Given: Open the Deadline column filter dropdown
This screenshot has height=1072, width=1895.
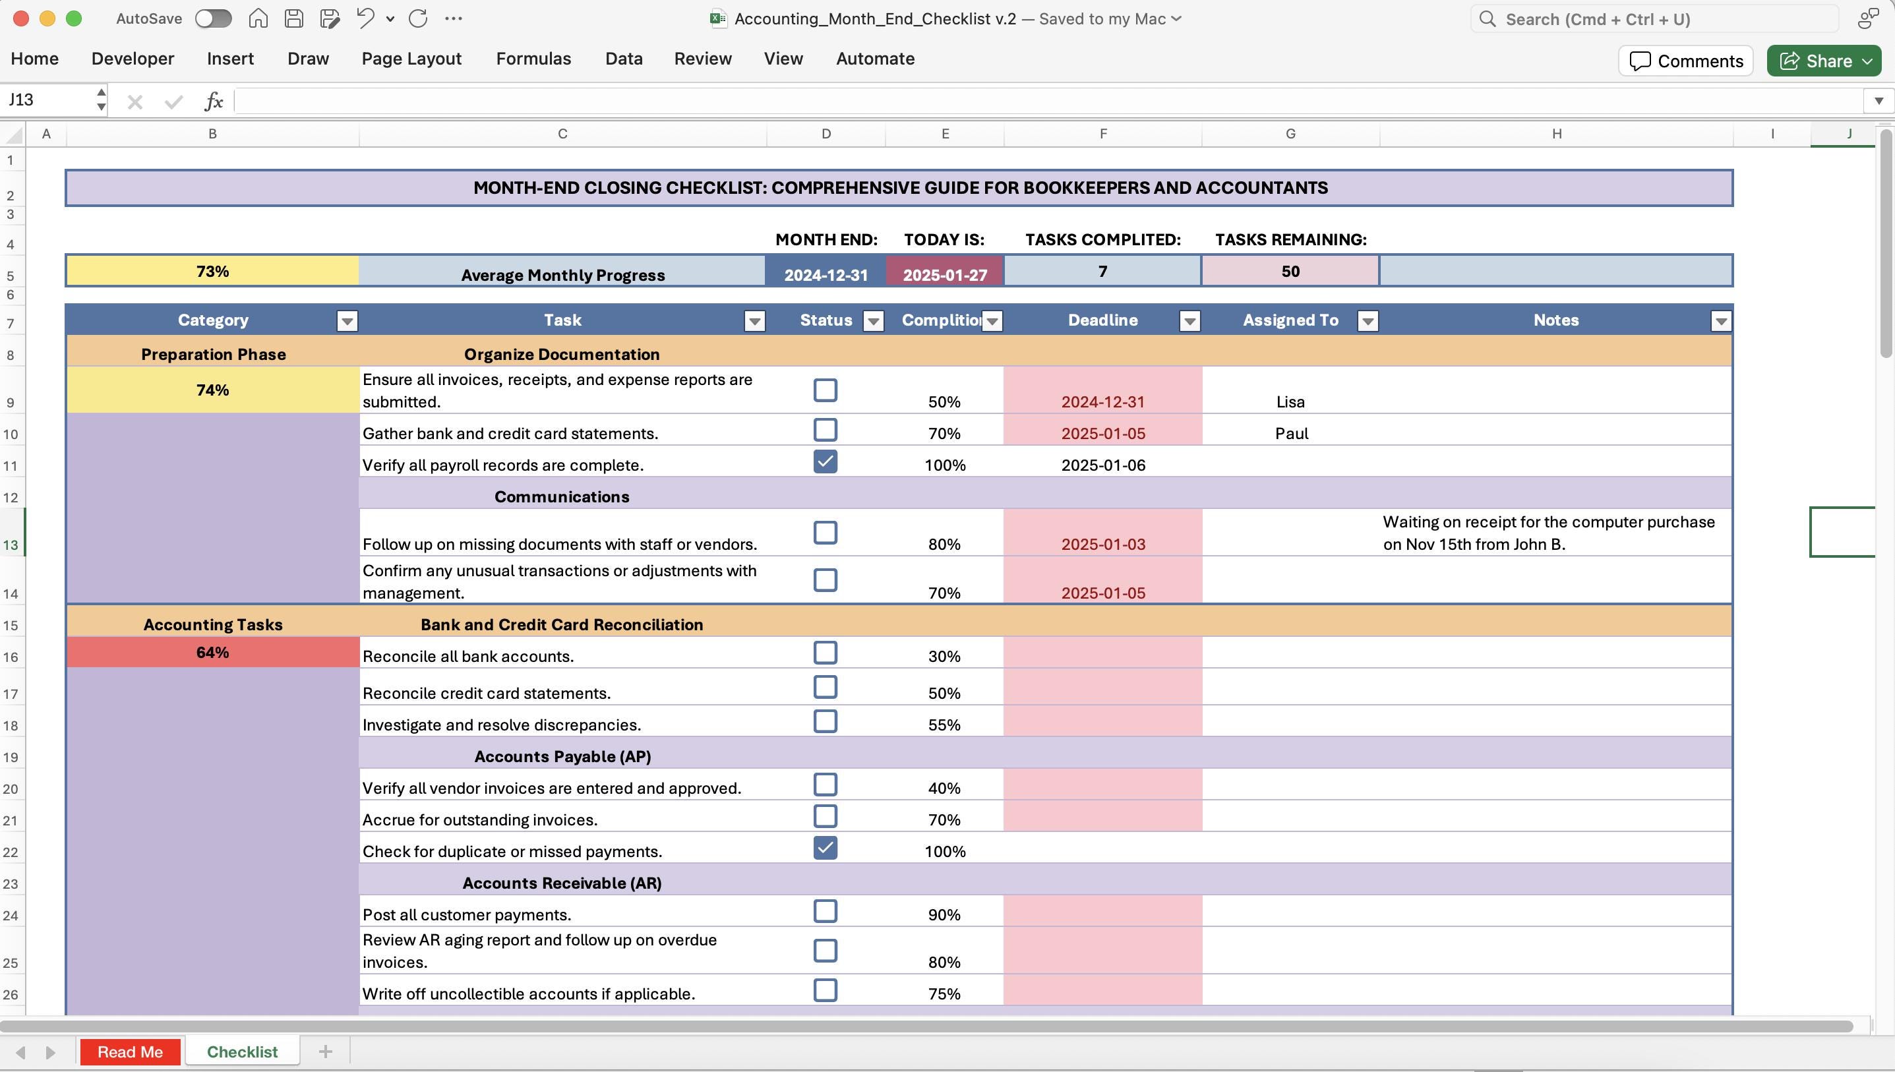Looking at the screenshot, I should point(1190,321).
